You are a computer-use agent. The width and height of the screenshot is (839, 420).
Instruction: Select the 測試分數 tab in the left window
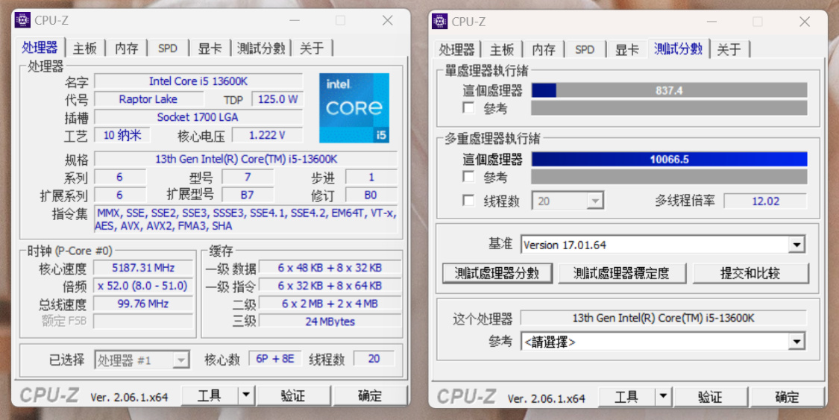click(260, 48)
